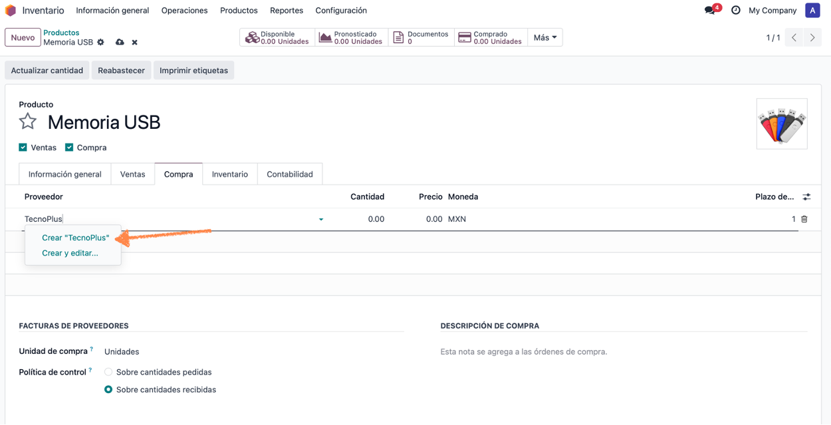The image size is (831, 425).
Task: Toggle the Ventas checkbox
Action: coord(23,147)
